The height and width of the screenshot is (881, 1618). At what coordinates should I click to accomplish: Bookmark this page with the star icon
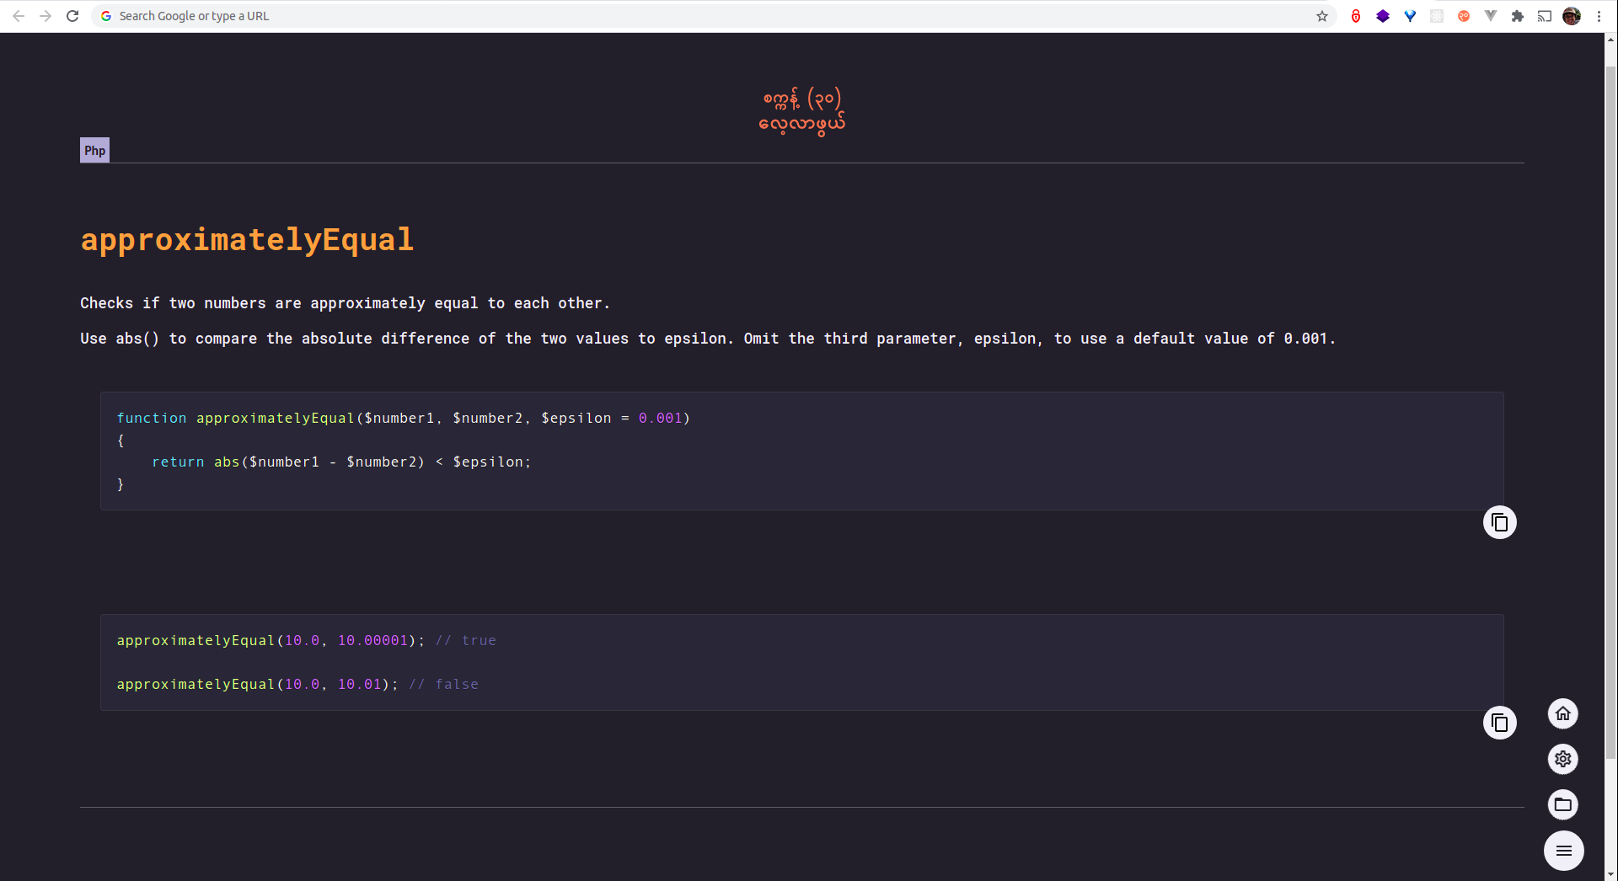1322,16
